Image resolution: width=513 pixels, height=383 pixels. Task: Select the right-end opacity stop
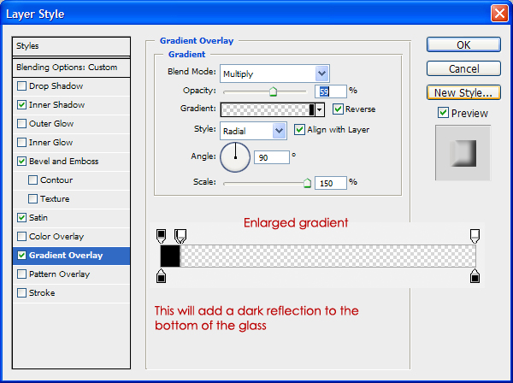475,236
